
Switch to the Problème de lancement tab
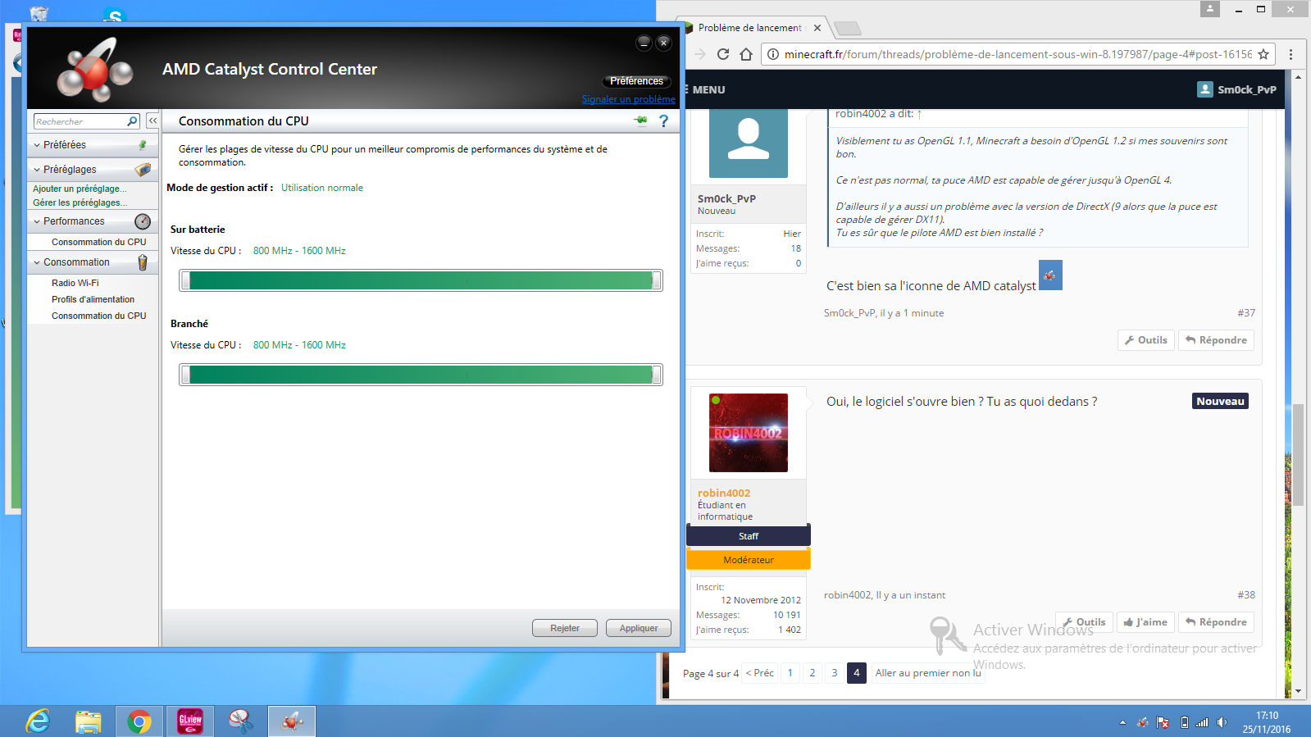(x=750, y=28)
